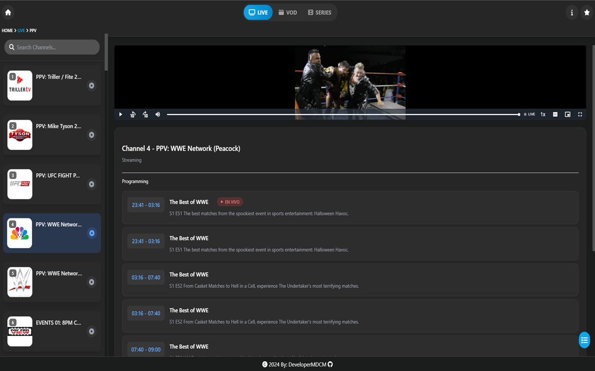Enable subtitles via the captions icon
Viewport: 595px width, 371px height.
[555, 114]
